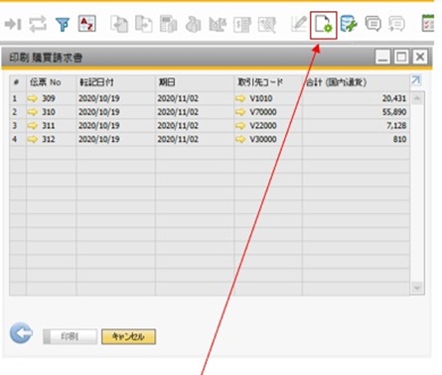Expand the grid using corner arrow icon

coord(416,80)
